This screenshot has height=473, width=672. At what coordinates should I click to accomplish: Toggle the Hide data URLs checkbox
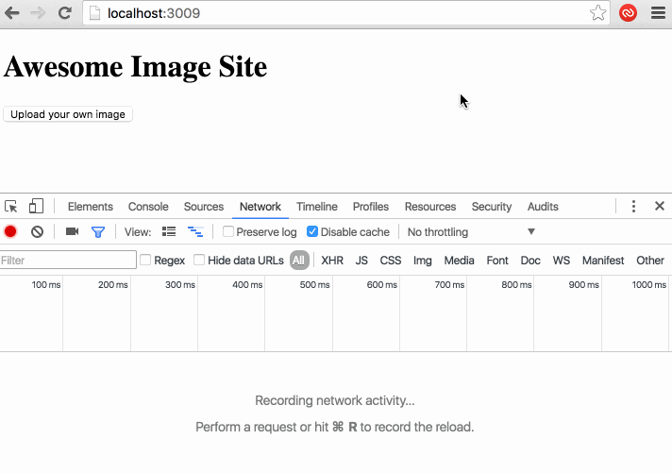199,261
